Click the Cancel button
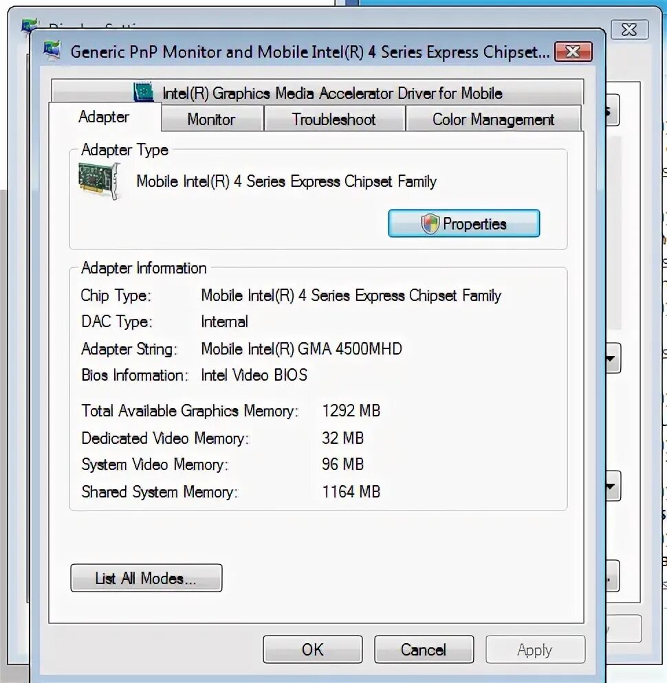Screen dimensions: 667x683 [x=424, y=649]
